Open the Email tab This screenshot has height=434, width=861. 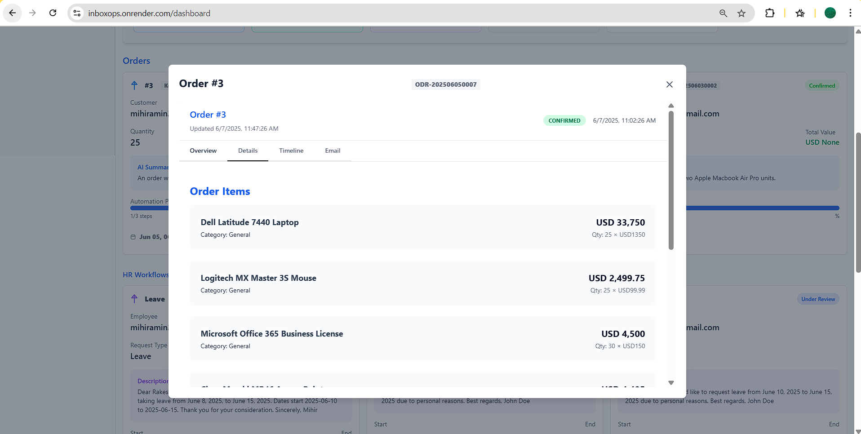pyautogui.click(x=333, y=151)
